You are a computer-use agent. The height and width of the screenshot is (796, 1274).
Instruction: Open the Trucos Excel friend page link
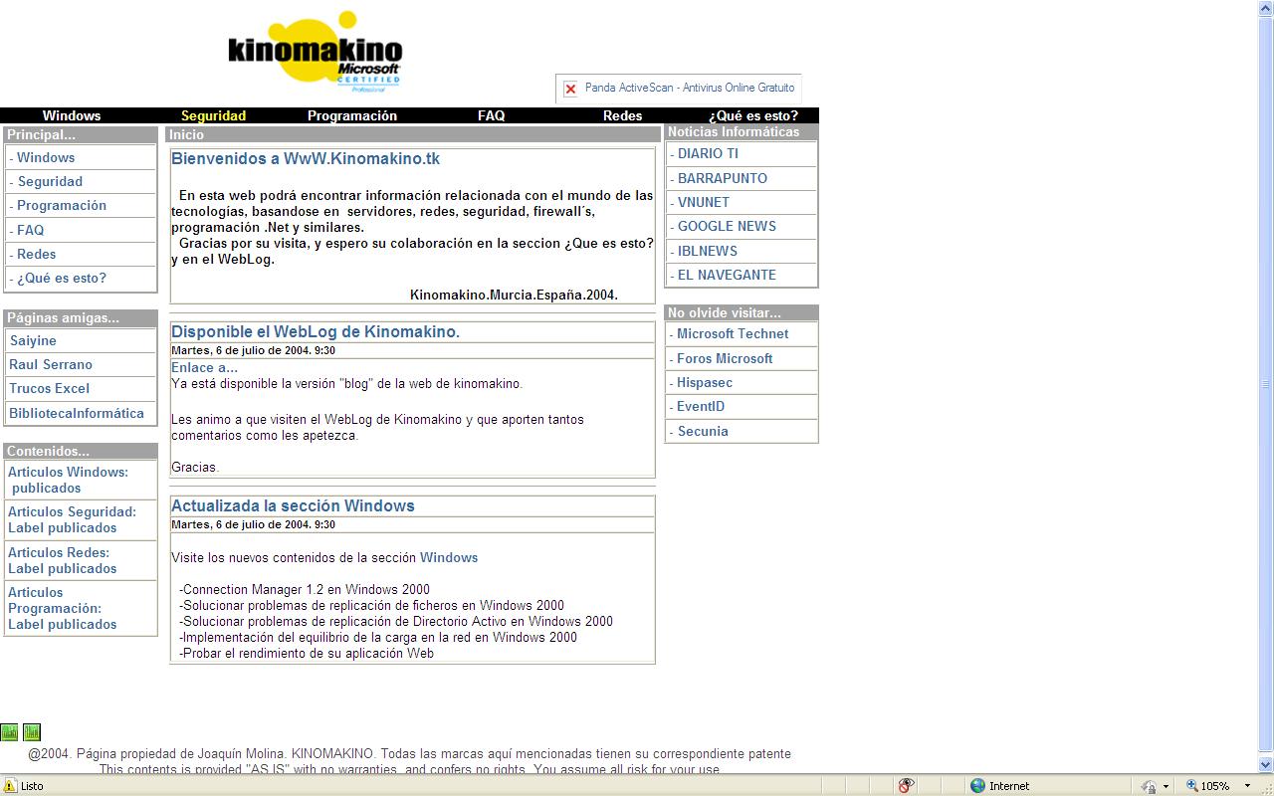pos(49,388)
